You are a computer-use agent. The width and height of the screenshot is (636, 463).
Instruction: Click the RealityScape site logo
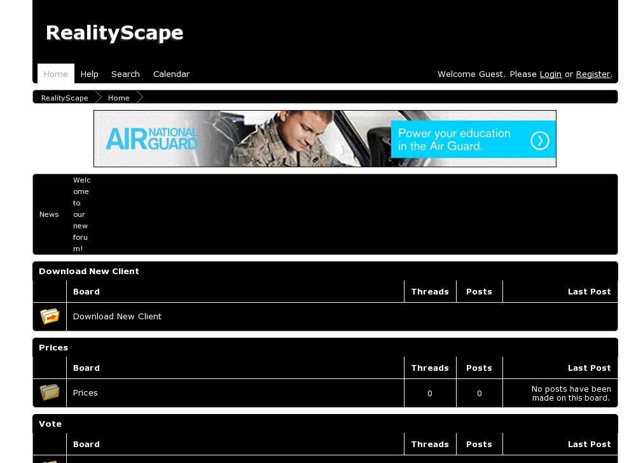(x=114, y=32)
